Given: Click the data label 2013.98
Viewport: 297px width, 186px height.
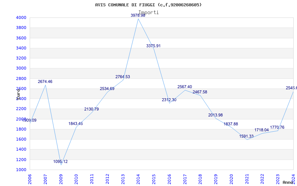Looking at the screenshot, I should (216, 115).
